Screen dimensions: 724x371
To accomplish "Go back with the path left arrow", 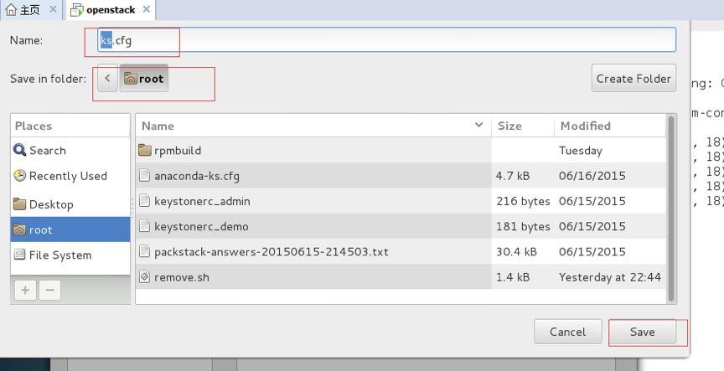I will click(107, 79).
